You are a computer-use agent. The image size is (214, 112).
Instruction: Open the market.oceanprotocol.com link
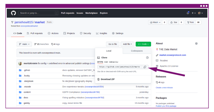pos(173,55)
